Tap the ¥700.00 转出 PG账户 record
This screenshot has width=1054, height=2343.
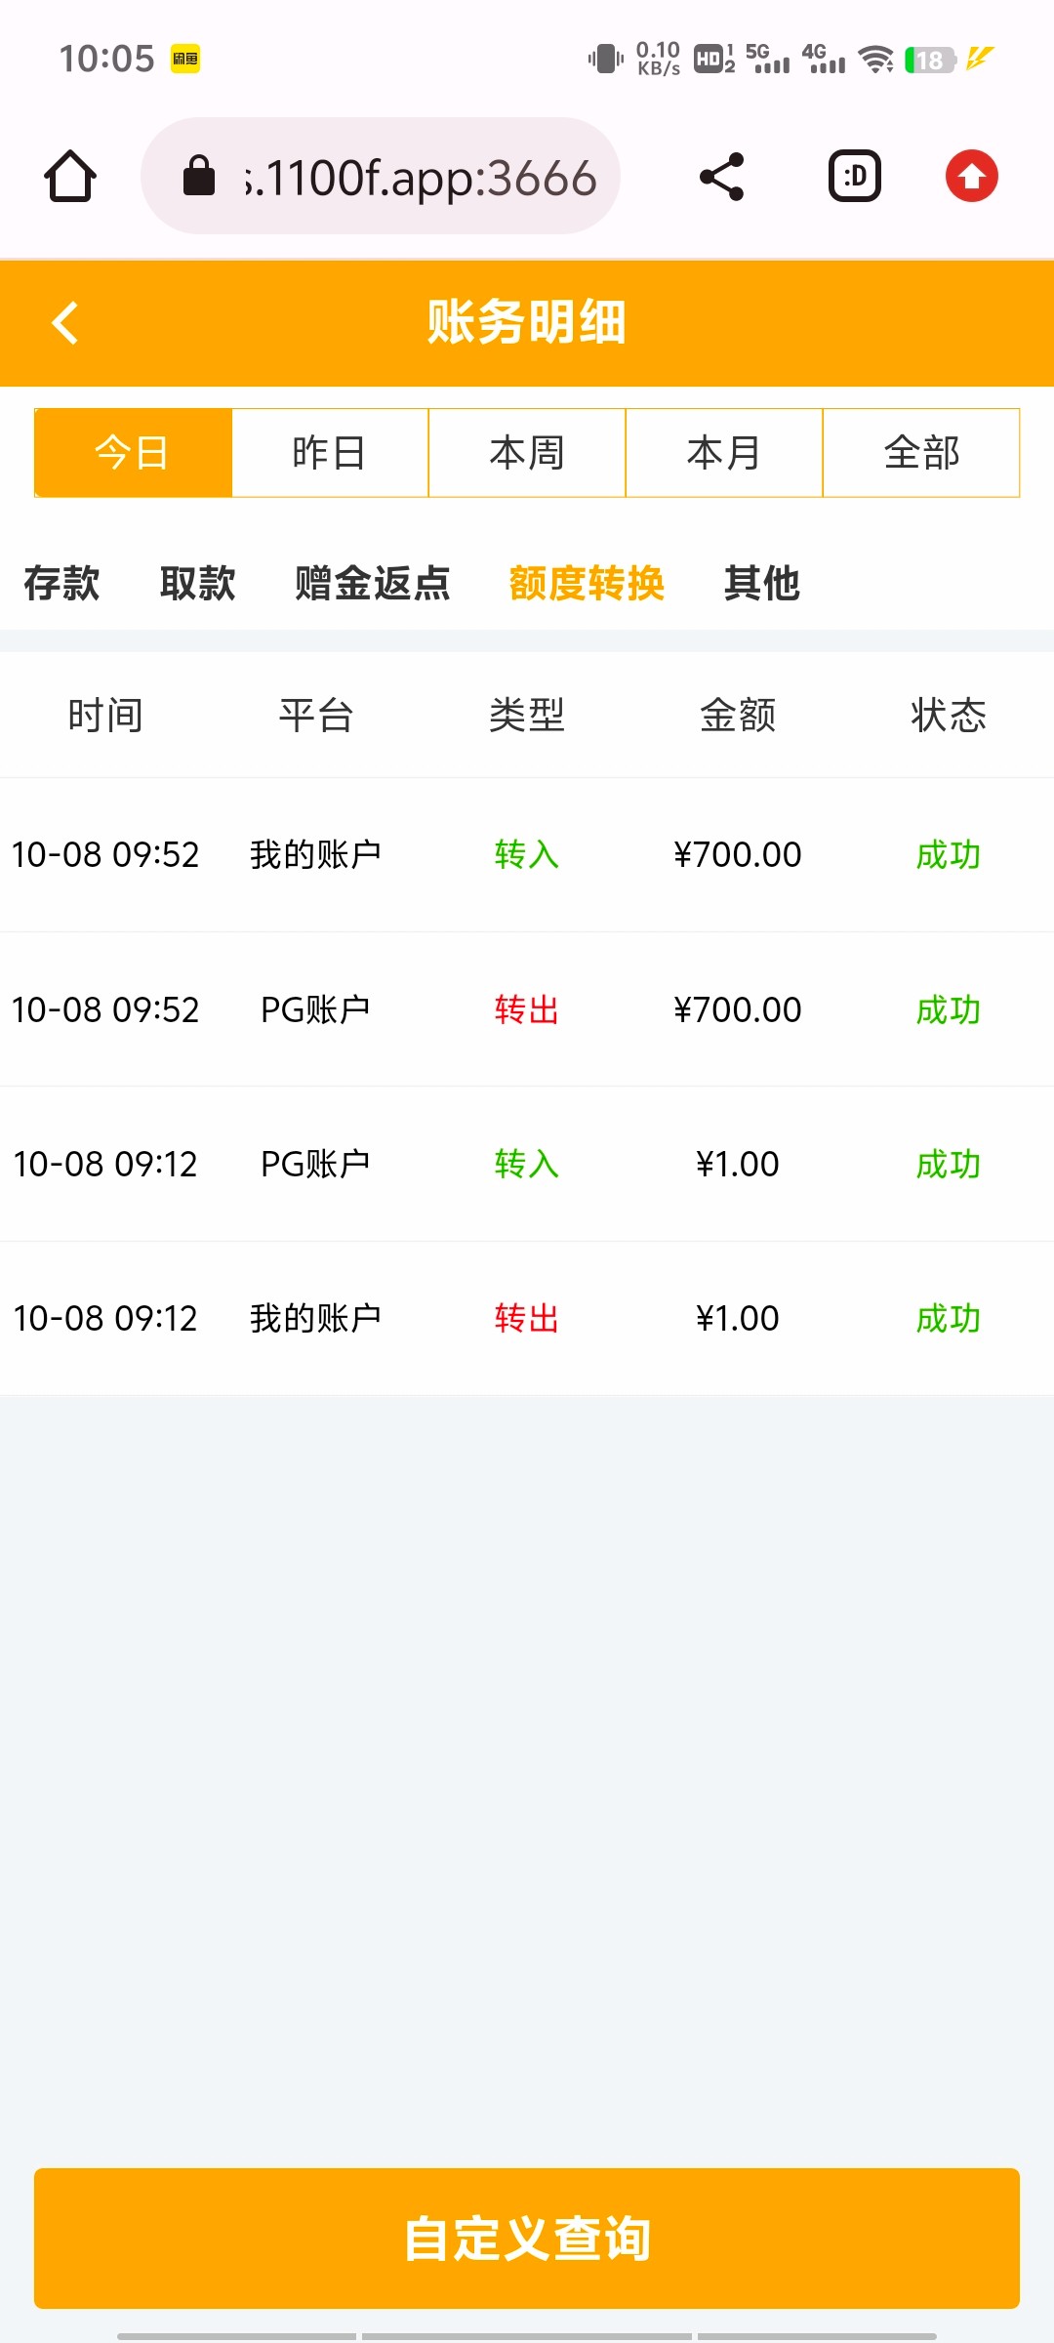pos(527,1009)
